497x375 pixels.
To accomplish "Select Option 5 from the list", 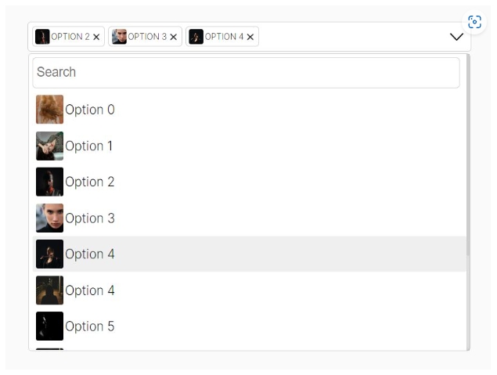I will pos(249,326).
